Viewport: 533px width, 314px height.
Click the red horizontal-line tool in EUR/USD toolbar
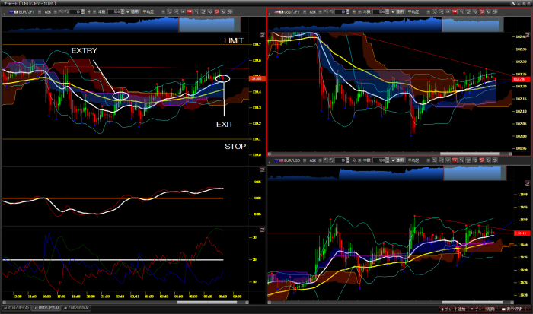point(455,160)
